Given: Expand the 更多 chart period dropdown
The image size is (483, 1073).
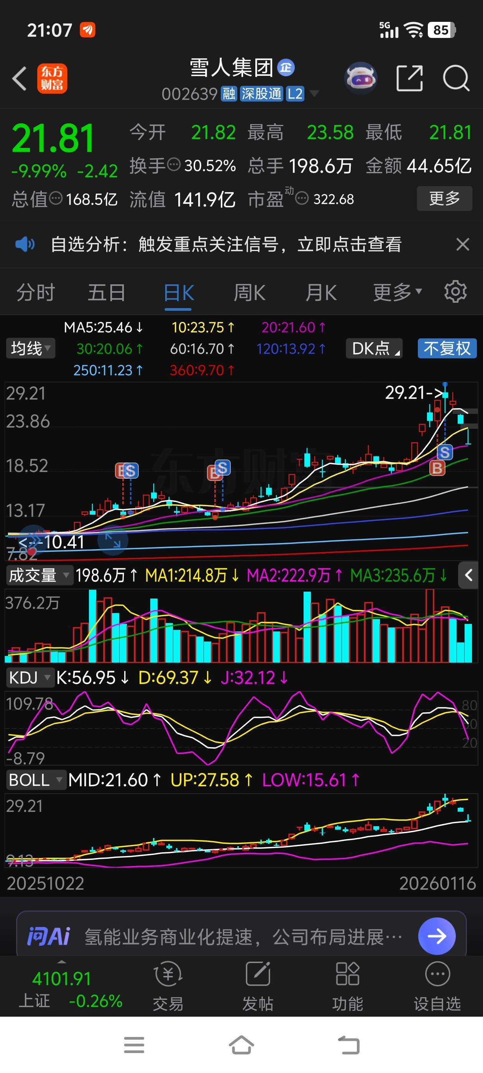Looking at the screenshot, I should (398, 292).
